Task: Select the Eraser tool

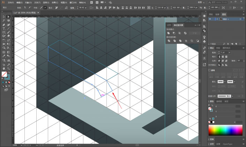Action: (8, 36)
